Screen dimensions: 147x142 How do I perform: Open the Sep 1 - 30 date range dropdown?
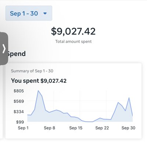click(x=29, y=13)
